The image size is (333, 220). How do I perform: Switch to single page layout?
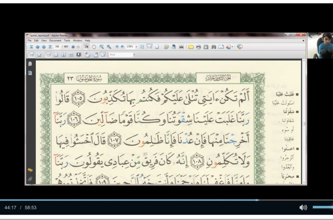coord(56,55)
